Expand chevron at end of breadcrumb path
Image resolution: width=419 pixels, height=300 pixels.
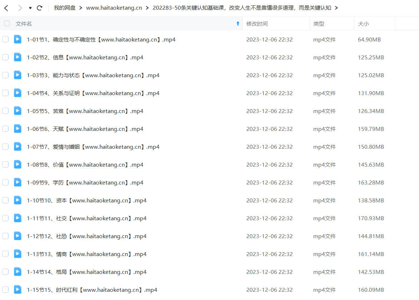coord(336,8)
